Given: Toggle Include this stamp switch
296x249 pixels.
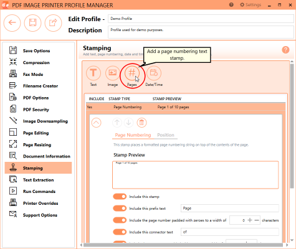Looking at the screenshot, I should tap(120, 197).
